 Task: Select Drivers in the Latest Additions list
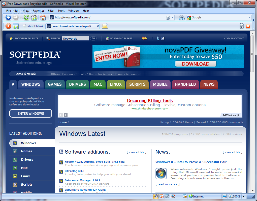pyautogui.click(x=27, y=159)
